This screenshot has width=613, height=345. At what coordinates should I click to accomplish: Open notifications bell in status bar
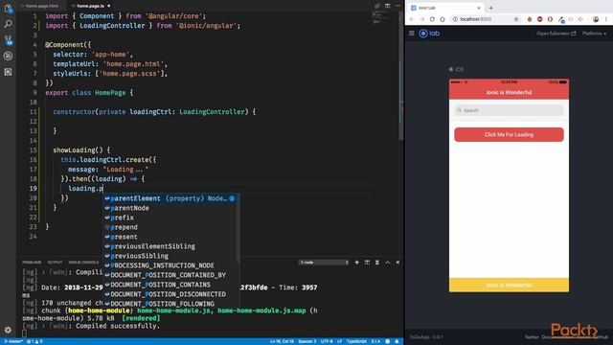click(397, 341)
